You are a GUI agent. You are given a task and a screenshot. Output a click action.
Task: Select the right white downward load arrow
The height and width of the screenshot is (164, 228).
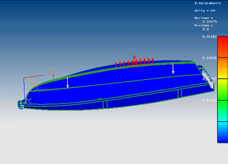173,68
